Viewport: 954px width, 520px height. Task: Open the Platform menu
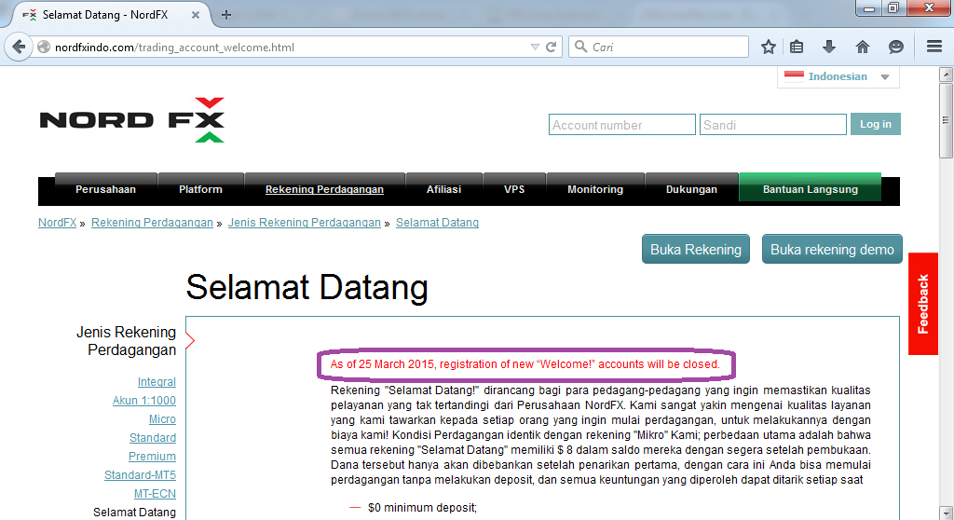pos(201,189)
